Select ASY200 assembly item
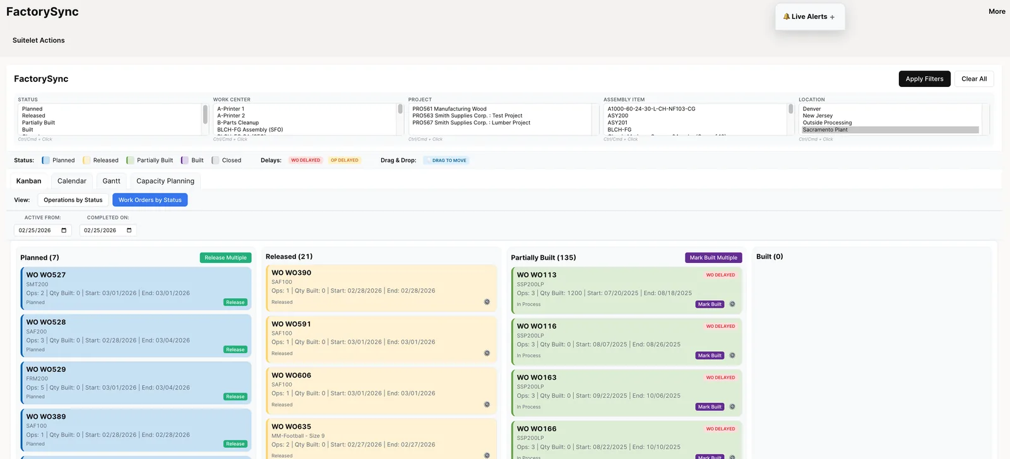1010x459 pixels. coord(696,116)
